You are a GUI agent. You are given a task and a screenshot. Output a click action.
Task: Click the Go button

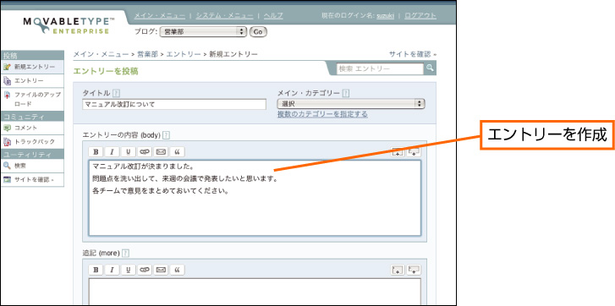[258, 32]
